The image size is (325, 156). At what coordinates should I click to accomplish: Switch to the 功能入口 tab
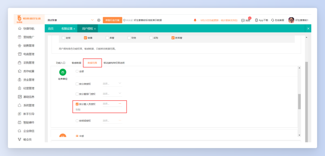(x=60, y=63)
